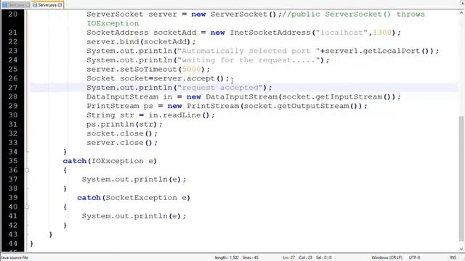Switch to the Client.java tab
465x261 pixels.
tap(16, 5)
